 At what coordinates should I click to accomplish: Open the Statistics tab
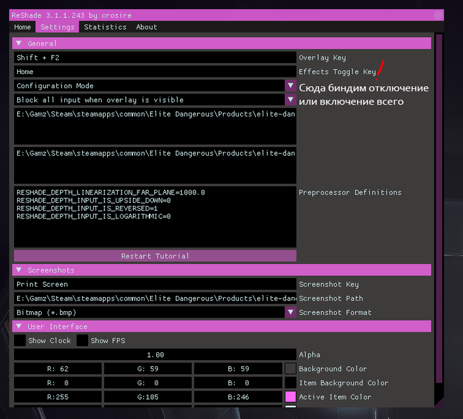click(x=105, y=27)
